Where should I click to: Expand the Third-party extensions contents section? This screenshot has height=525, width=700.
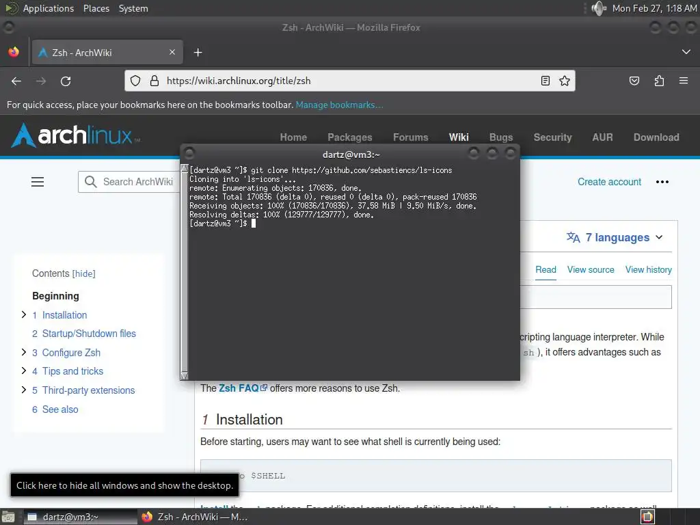pyautogui.click(x=24, y=390)
